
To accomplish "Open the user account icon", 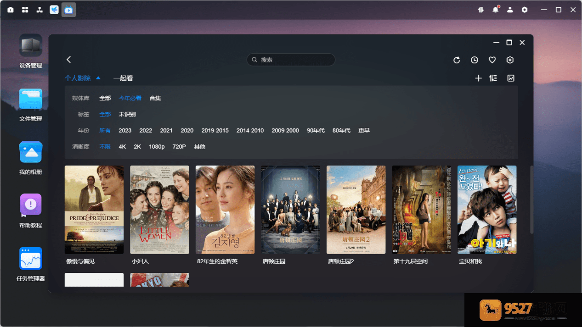I will [510, 10].
